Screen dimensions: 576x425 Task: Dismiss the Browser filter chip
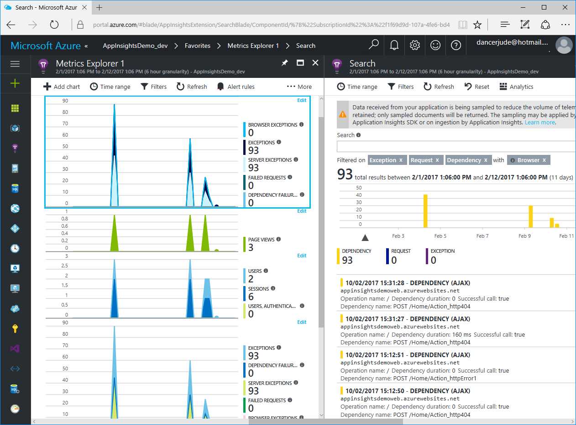[x=543, y=160]
